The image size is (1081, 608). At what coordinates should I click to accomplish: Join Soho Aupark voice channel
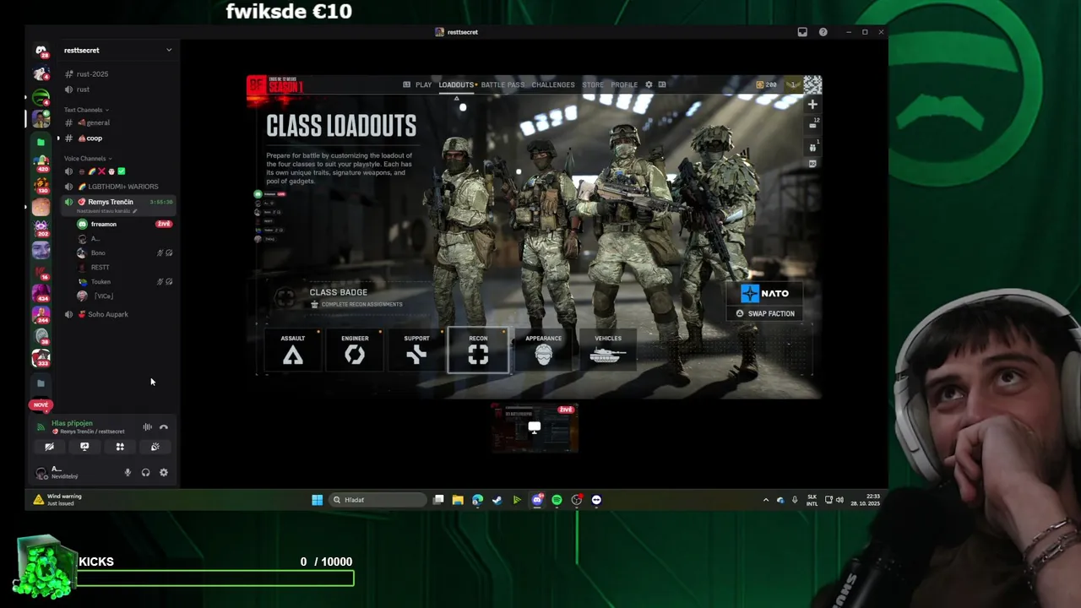[x=118, y=314]
